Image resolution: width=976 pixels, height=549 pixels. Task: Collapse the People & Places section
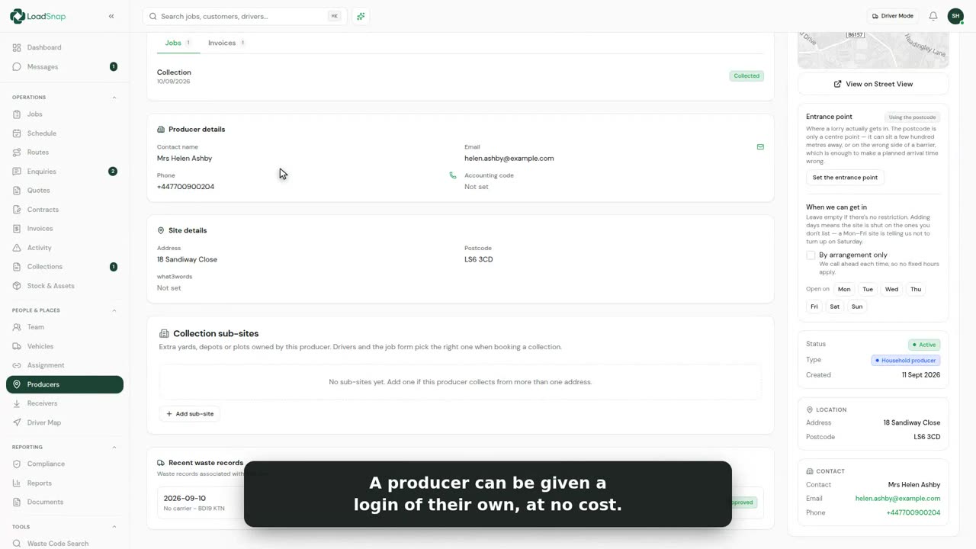[x=114, y=310]
